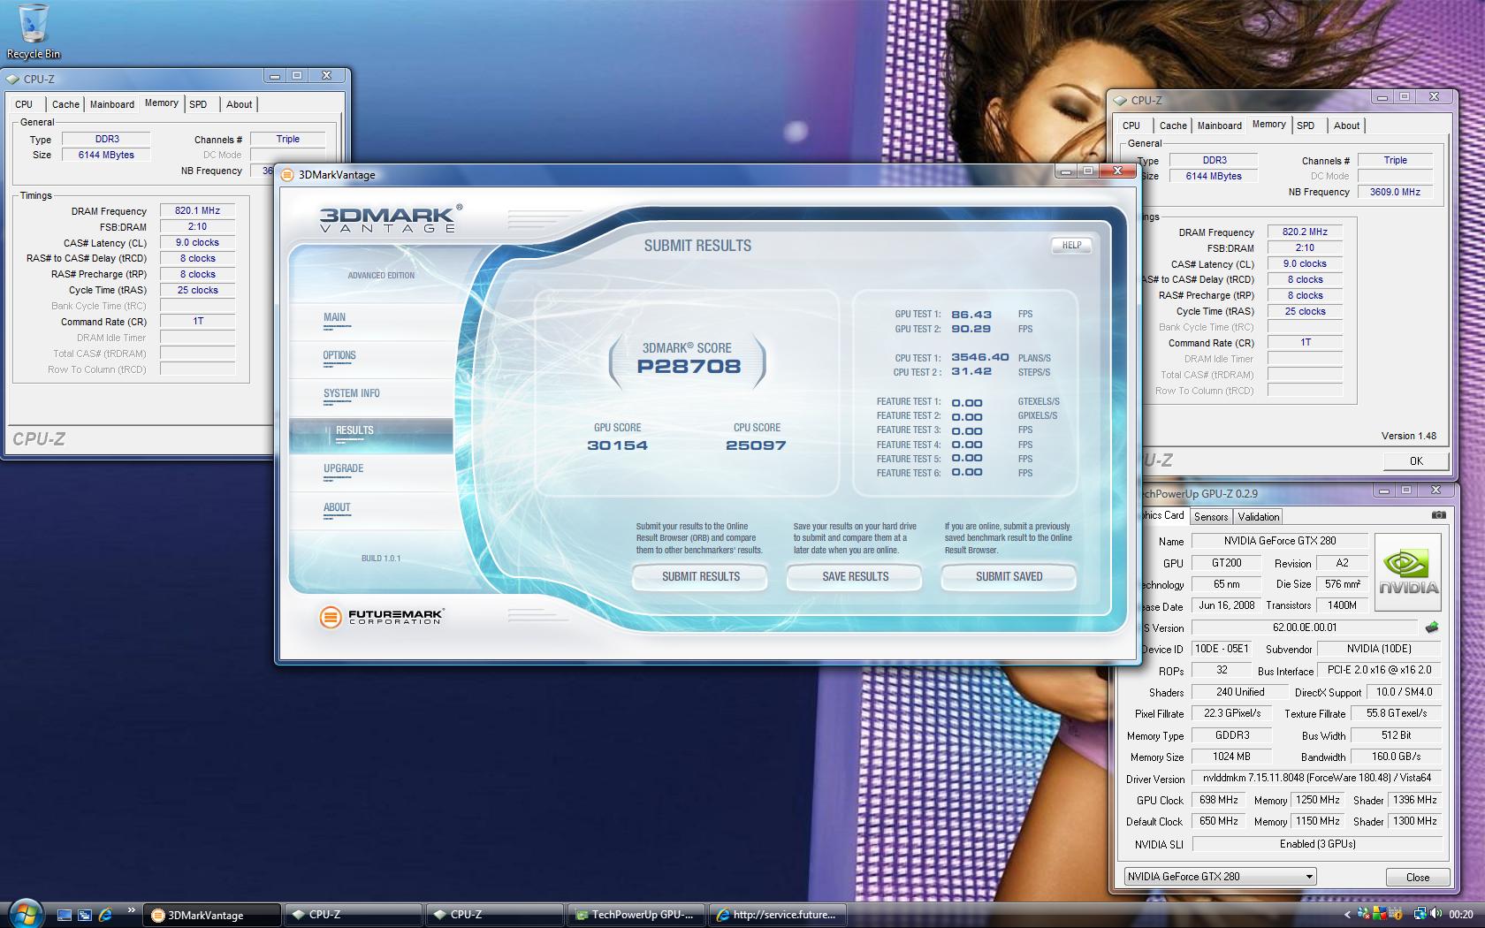Click the left CPU-Z window title icon
The width and height of the screenshot is (1485, 928).
tap(13, 79)
